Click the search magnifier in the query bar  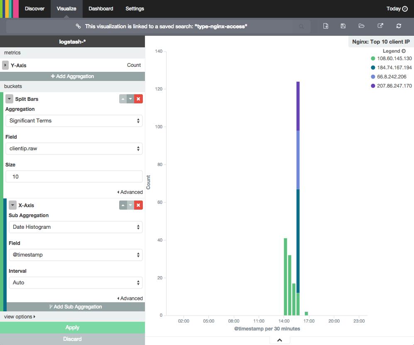click(302, 26)
